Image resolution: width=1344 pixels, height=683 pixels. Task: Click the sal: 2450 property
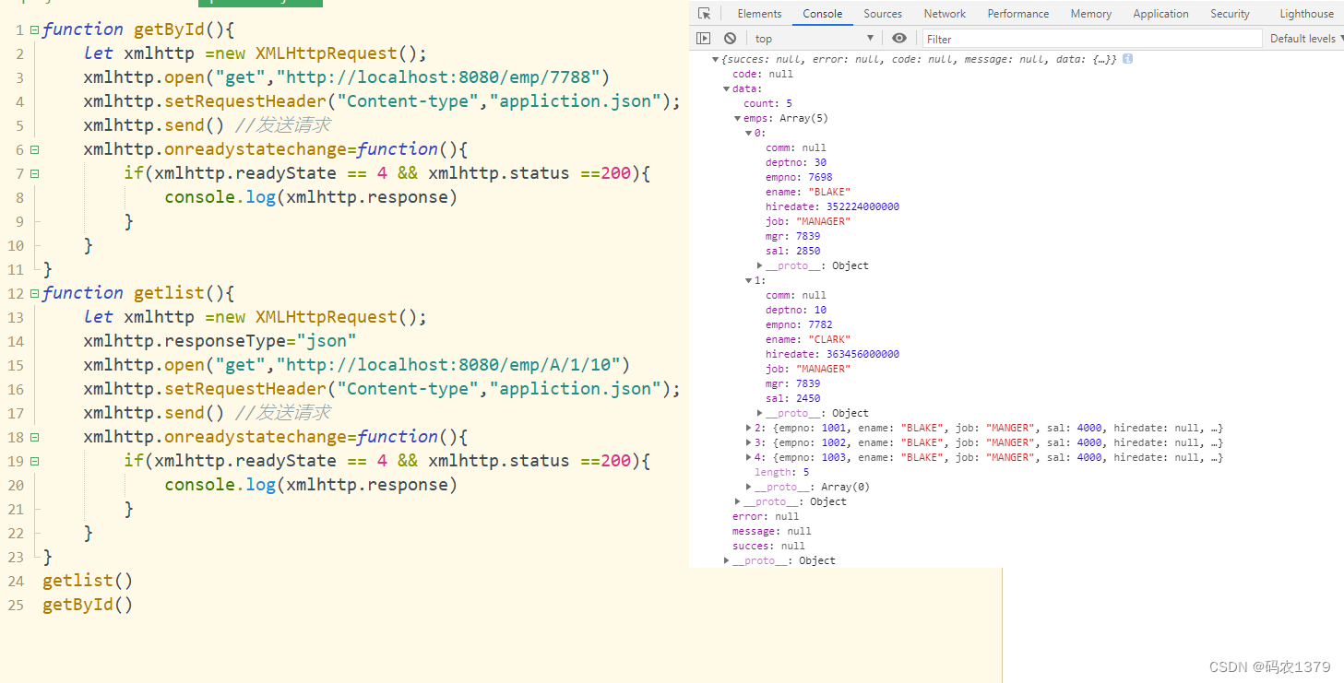(792, 398)
